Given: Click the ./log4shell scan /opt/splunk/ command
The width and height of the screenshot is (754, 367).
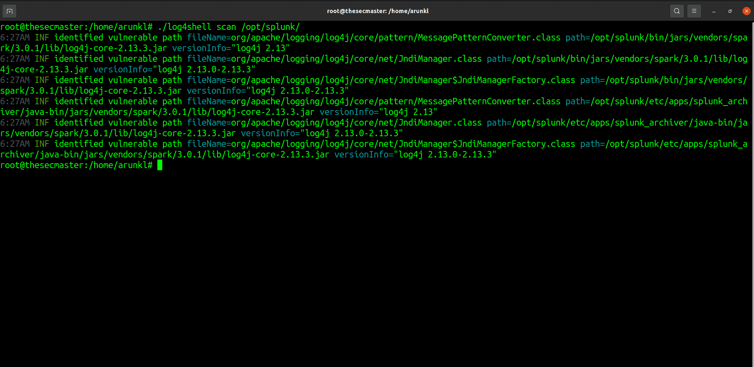Looking at the screenshot, I should point(229,27).
